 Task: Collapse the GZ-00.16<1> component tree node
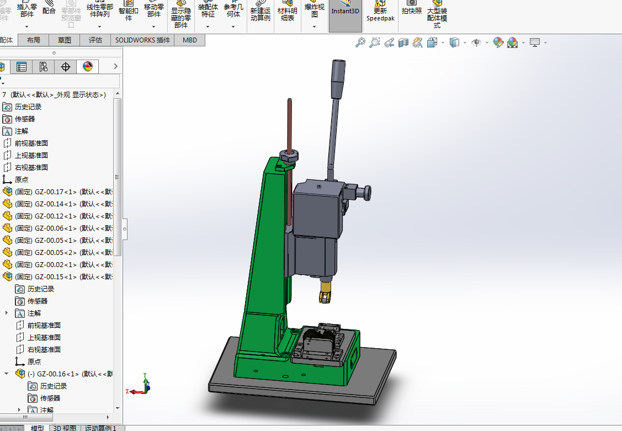click(7, 374)
